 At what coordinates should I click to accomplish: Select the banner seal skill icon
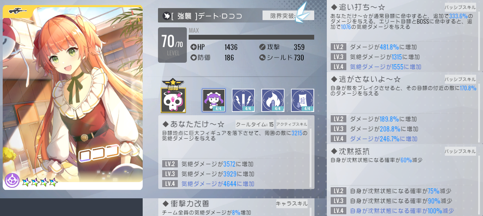[x=302, y=100]
